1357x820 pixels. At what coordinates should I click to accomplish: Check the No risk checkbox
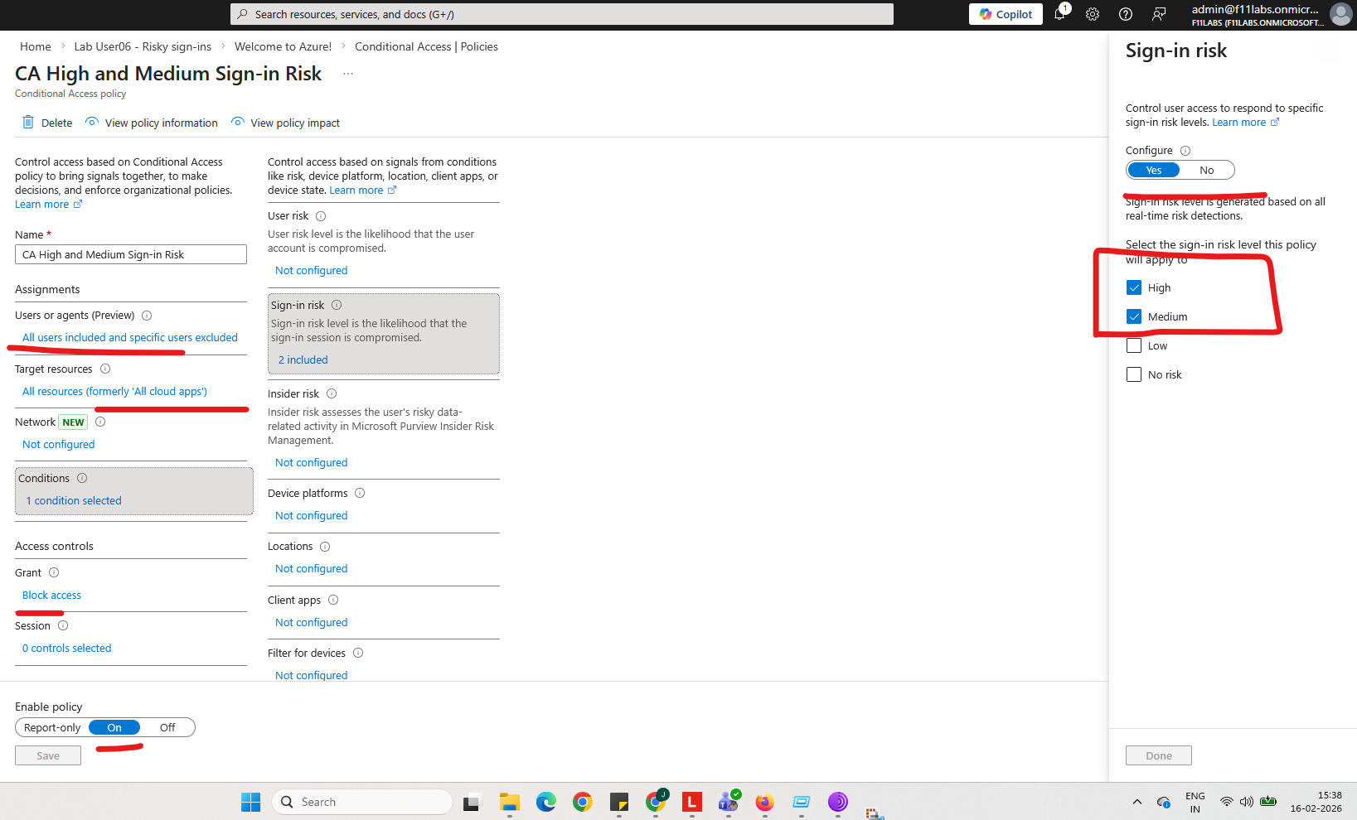point(1134,374)
